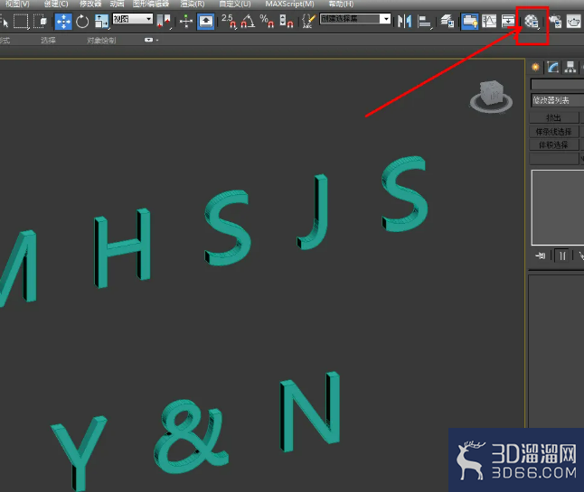
Task: Pick the rectangular selection region tool
Action: pos(21,21)
